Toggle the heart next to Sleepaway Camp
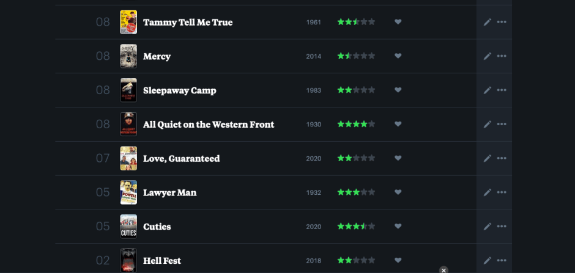 click(398, 90)
